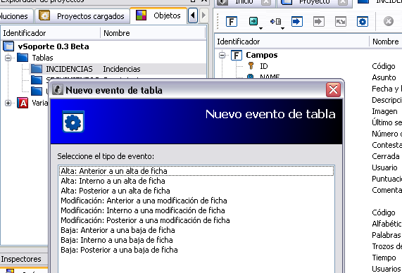
Task: Select 'Modificación: Interno a una modificación de ficha'
Action: point(196,210)
